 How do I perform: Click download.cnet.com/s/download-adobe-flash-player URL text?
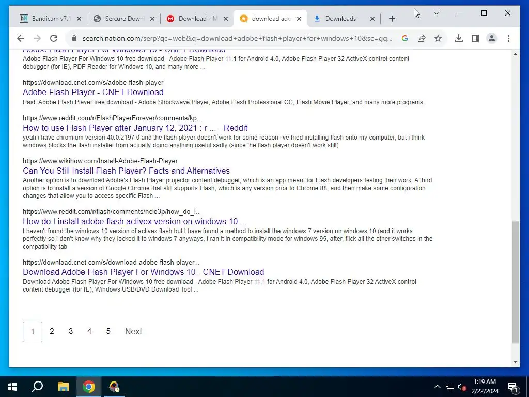coord(111,262)
